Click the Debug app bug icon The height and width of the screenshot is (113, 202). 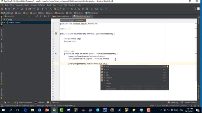coord(72,9)
